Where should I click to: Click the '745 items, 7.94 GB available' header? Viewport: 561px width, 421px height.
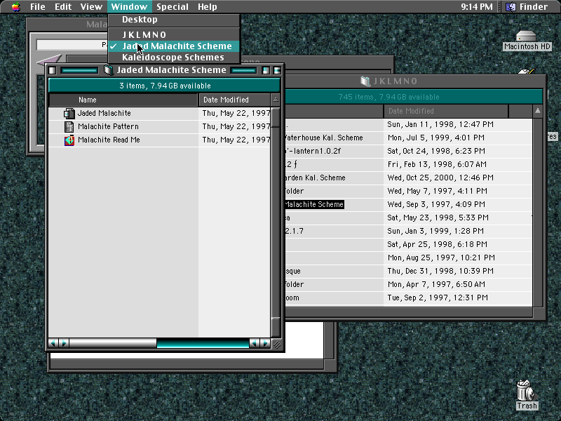point(414,97)
